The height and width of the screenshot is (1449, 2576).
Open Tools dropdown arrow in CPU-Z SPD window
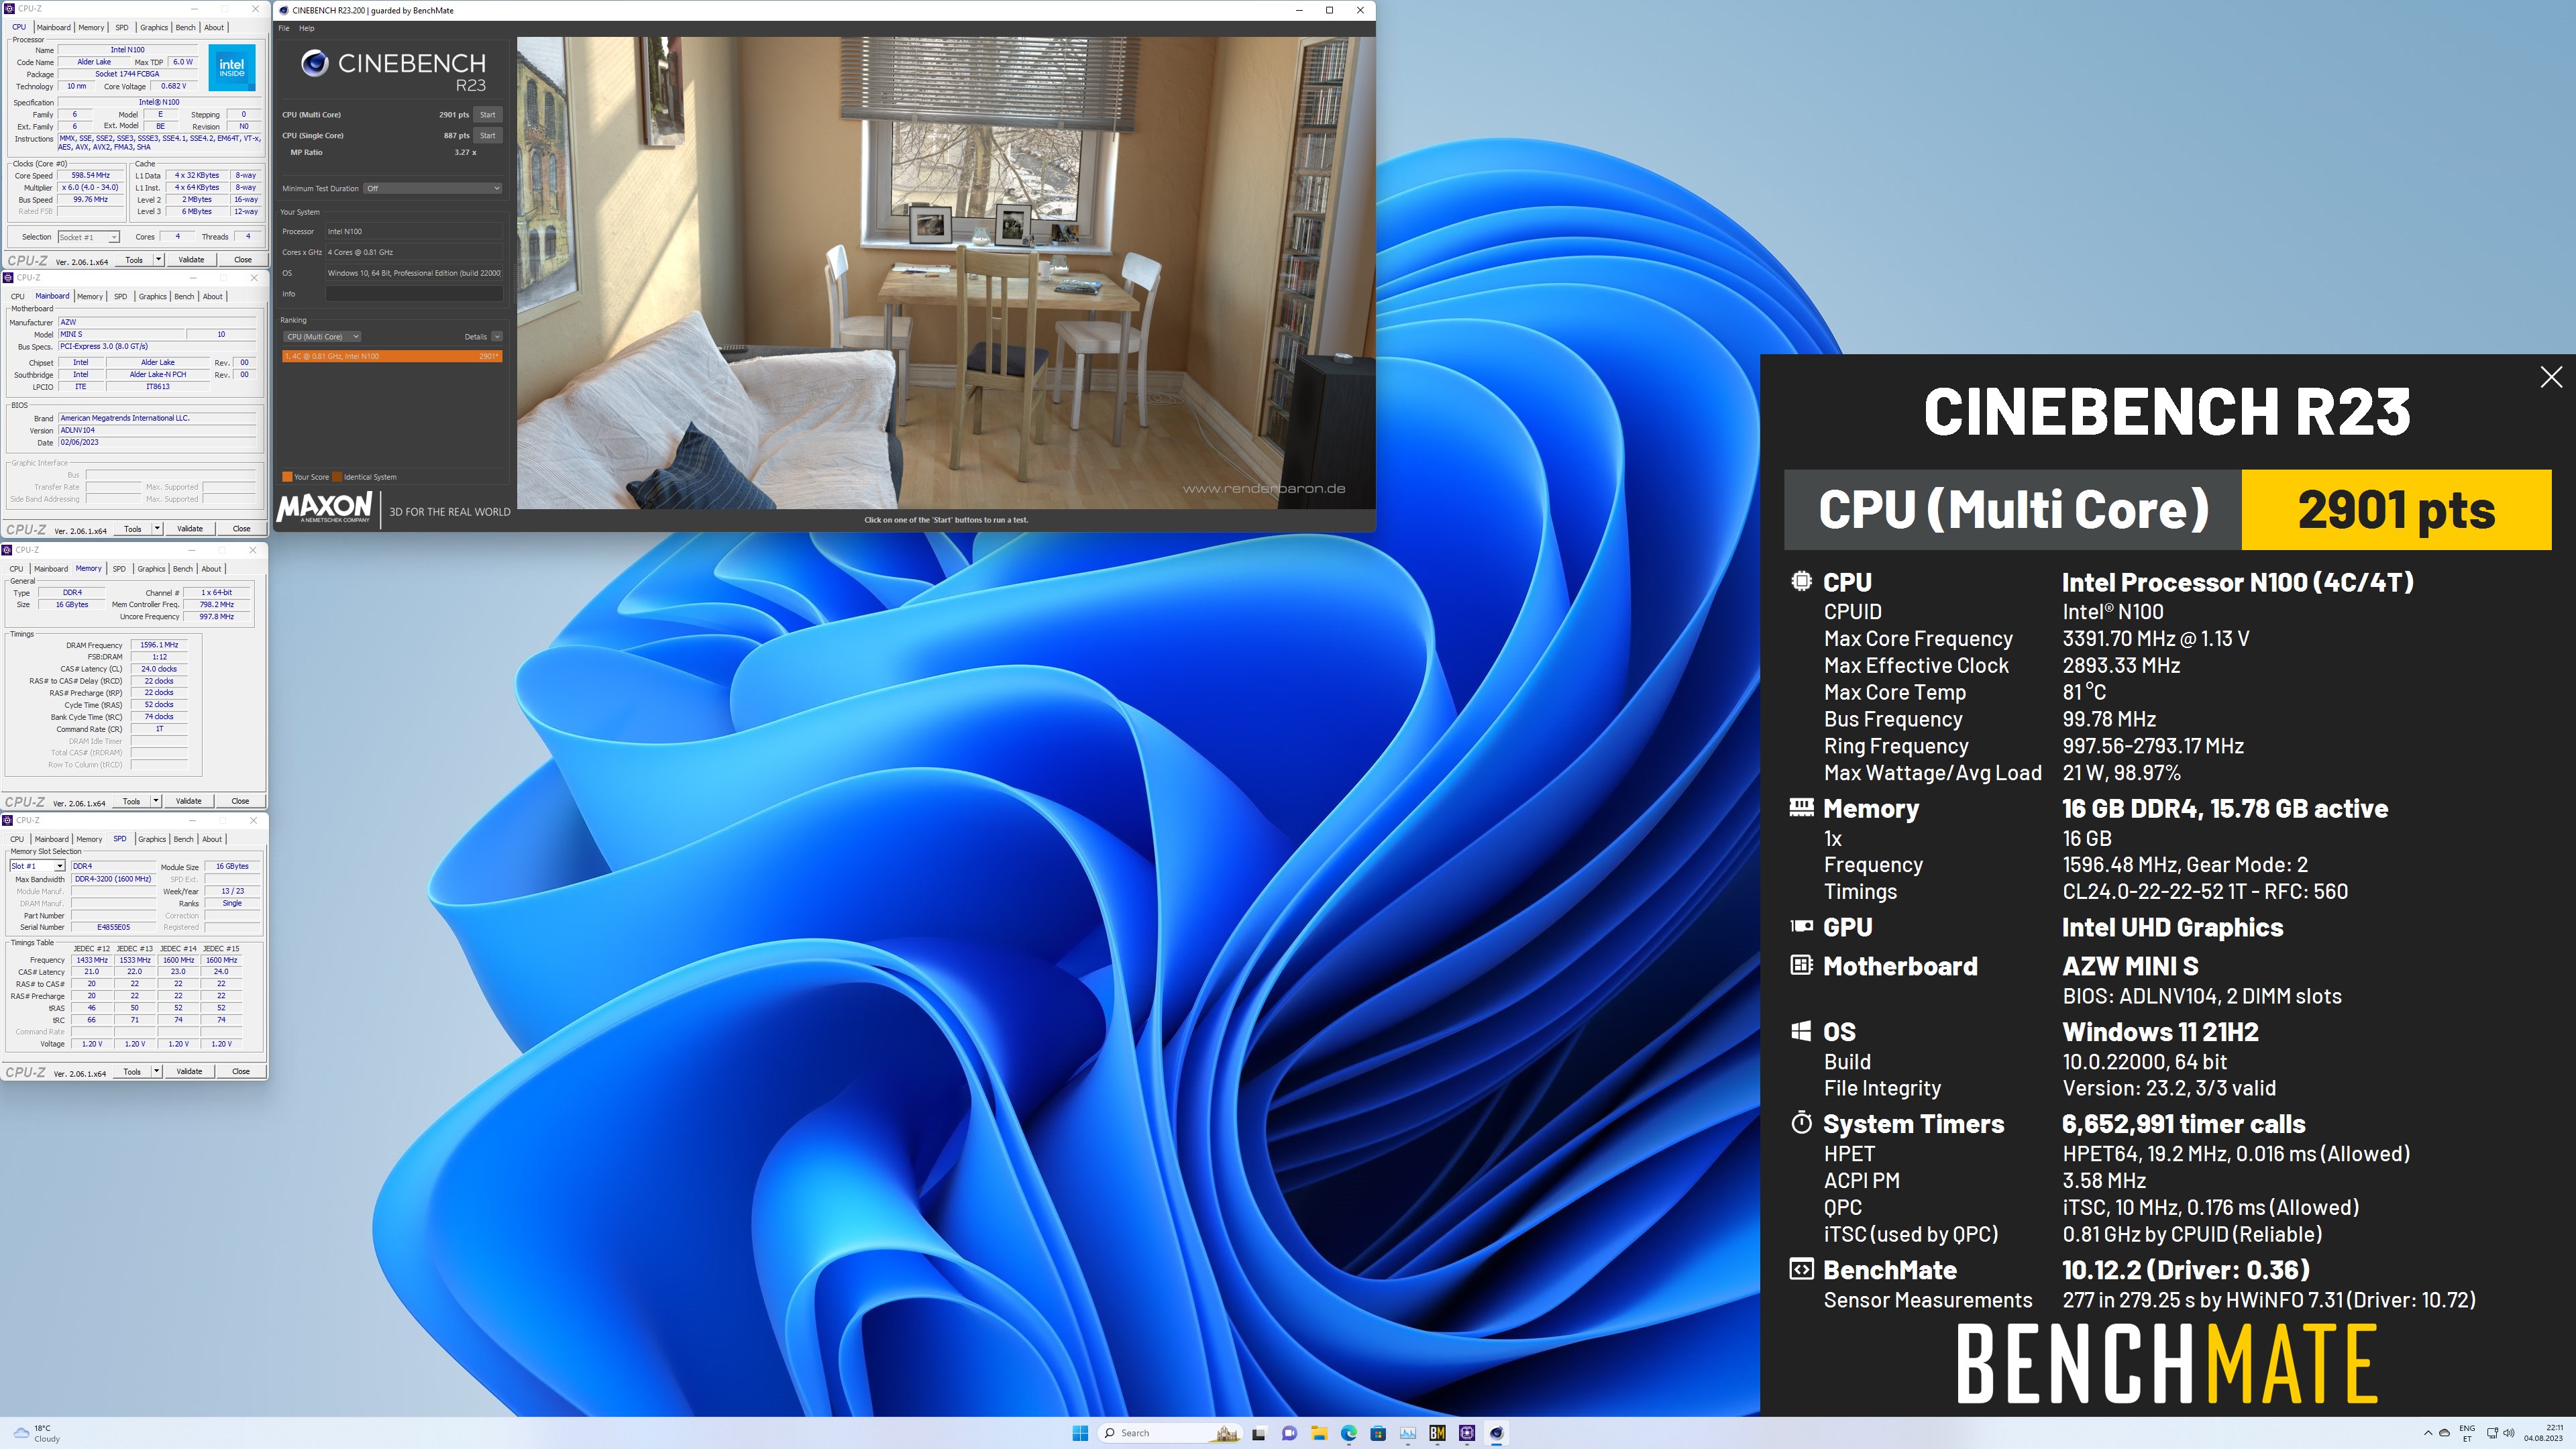pyautogui.click(x=156, y=1071)
